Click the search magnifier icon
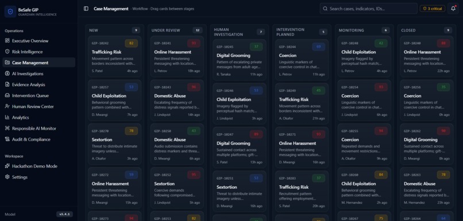This screenshot has height=221, width=463. click(x=325, y=9)
